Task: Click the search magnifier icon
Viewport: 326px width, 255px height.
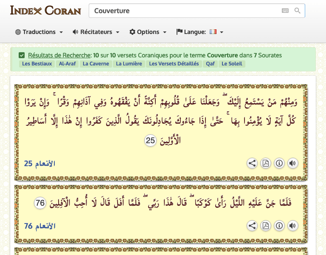Action: (x=297, y=11)
